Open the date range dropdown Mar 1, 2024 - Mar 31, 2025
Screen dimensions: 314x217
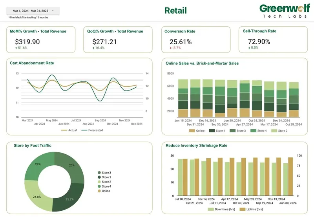pos(33,11)
